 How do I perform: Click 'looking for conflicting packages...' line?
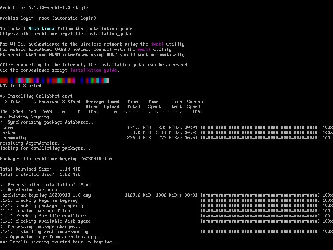[46, 148]
